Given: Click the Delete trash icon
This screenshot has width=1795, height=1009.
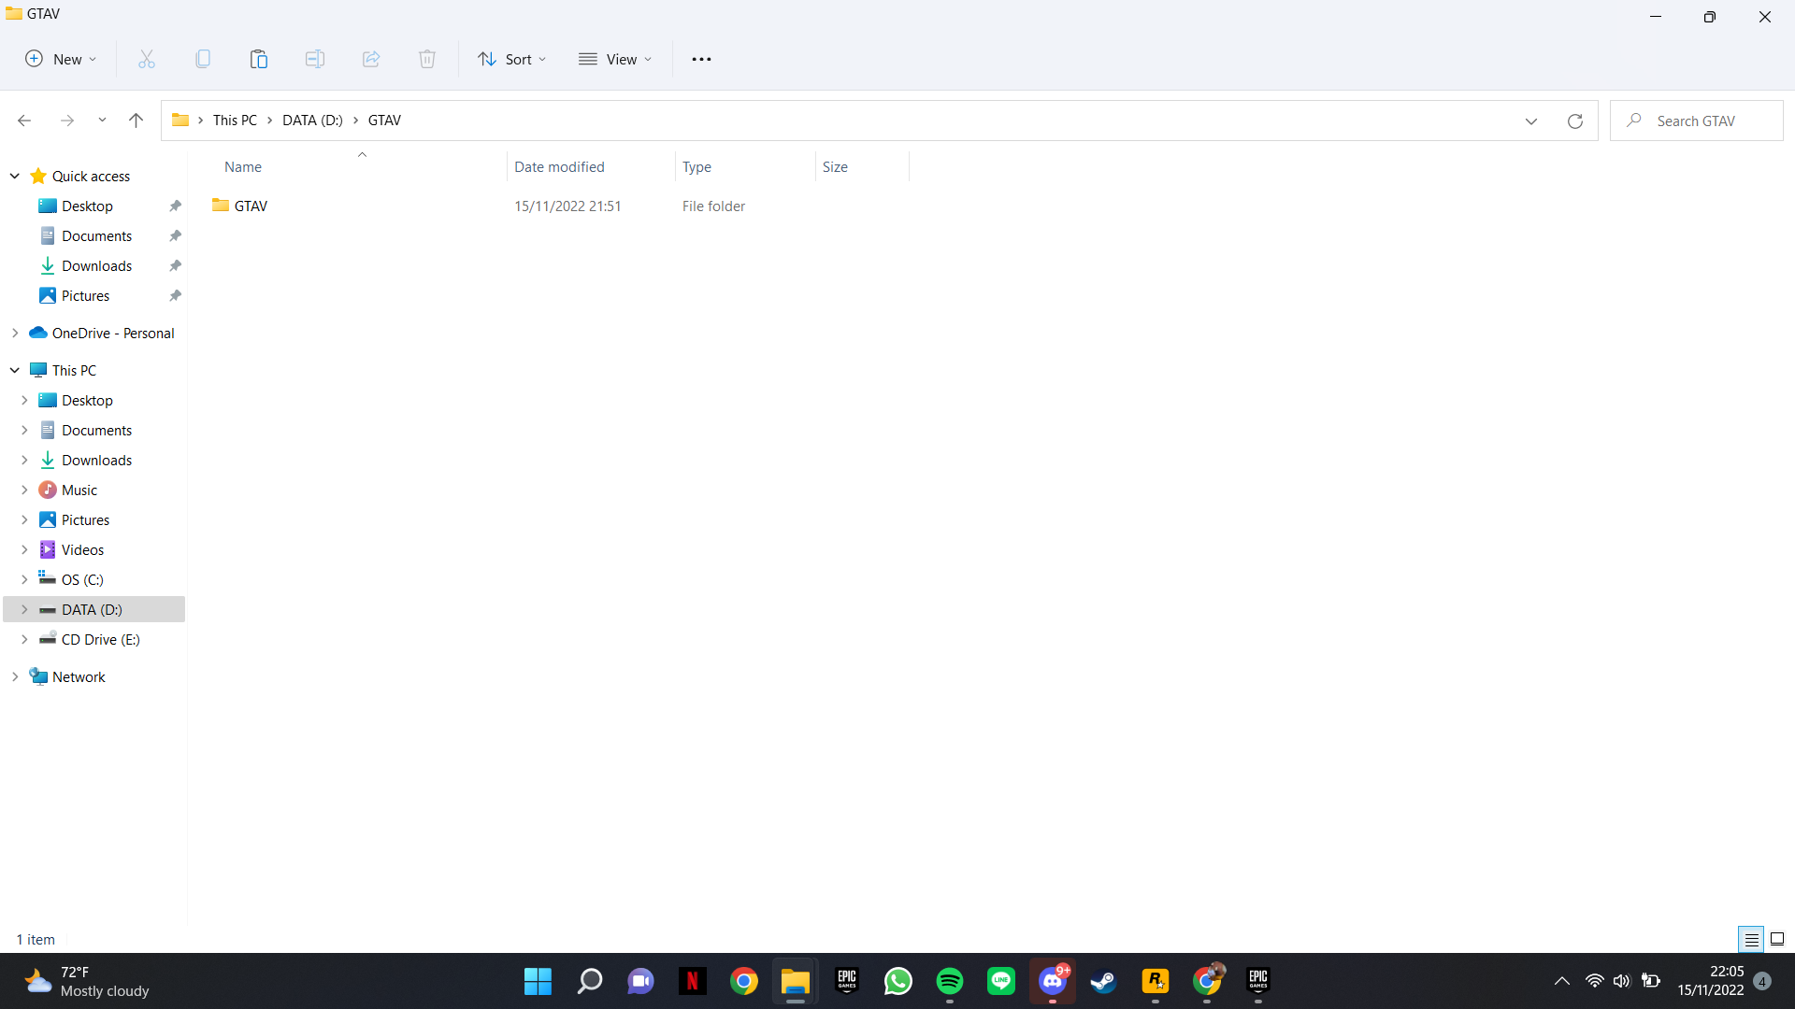Looking at the screenshot, I should coord(427,59).
